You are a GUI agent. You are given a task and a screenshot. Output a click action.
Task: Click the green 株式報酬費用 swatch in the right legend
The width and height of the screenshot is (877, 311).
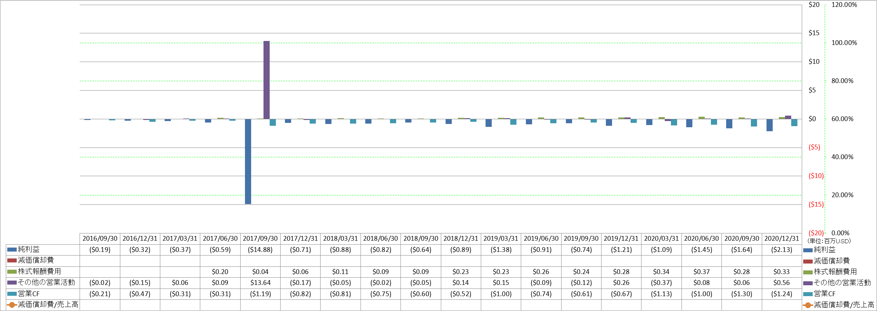[808, 272]
